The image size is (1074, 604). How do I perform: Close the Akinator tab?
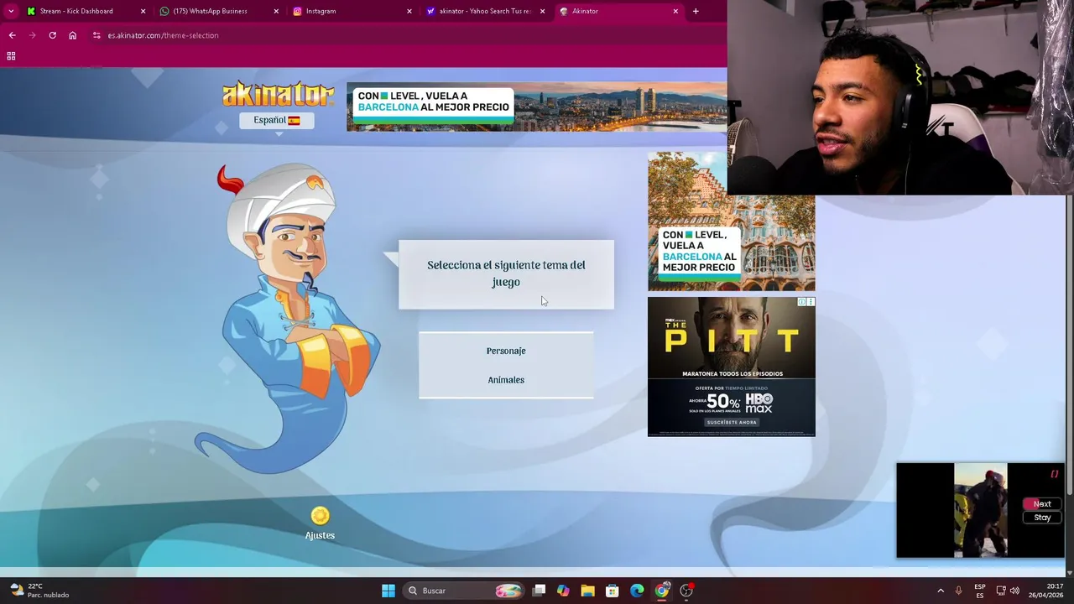(x=675, y=11)
